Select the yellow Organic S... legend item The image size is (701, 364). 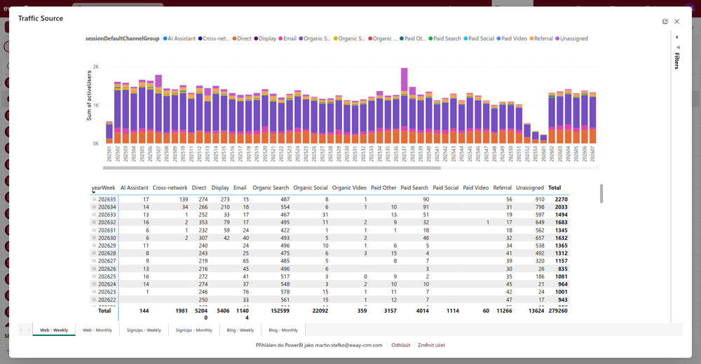[349, 38]
